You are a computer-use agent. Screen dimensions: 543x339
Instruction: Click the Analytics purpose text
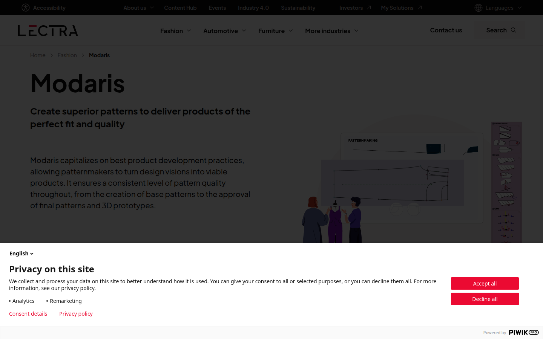click(23, 301)
